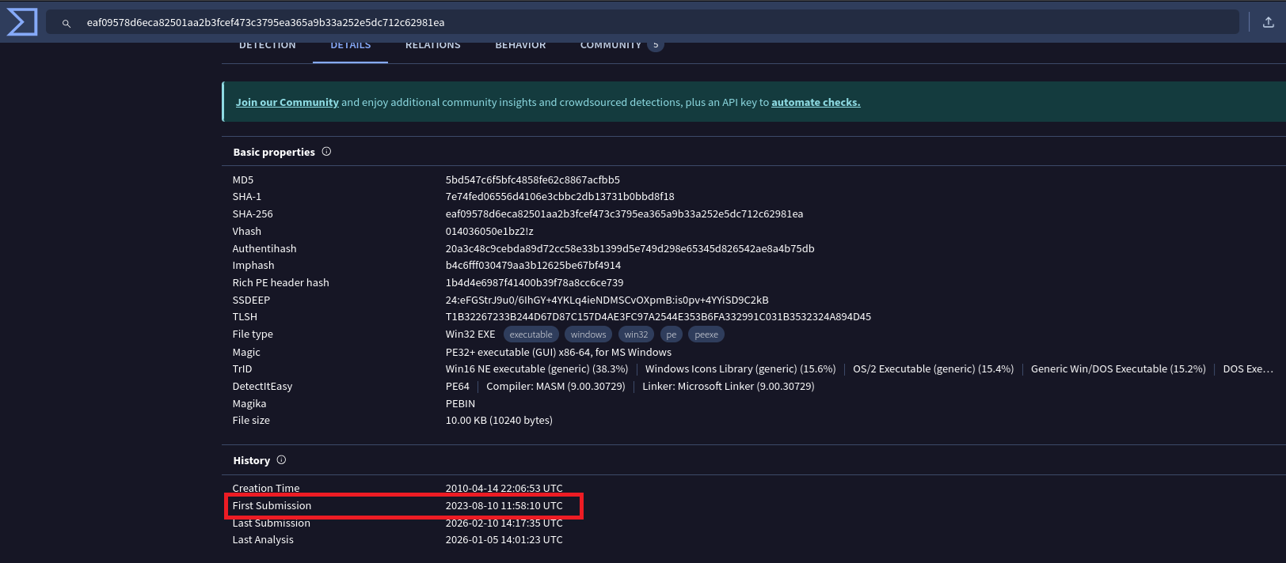Image resolution: width=1286 pixels, height=563 pixels.
Task: Follow the Join our Community link
Action: click(x=287, y=102)
